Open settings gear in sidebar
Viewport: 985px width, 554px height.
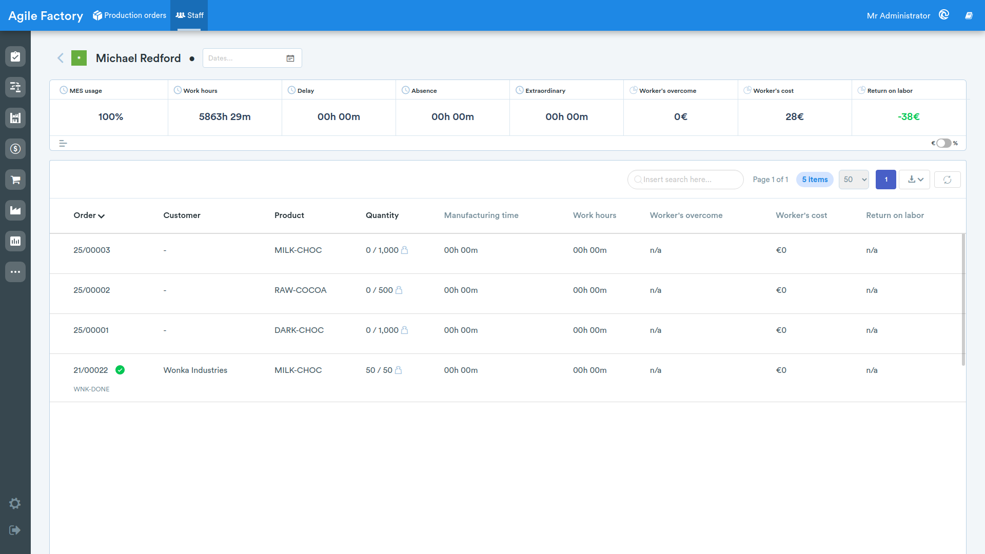(15, 503)
